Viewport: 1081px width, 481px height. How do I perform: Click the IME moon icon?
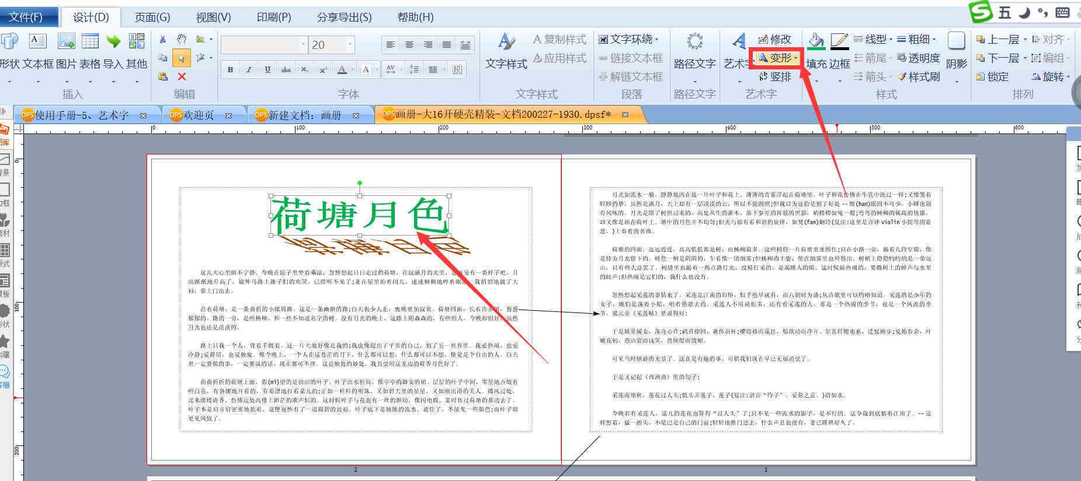[1023, 12]
